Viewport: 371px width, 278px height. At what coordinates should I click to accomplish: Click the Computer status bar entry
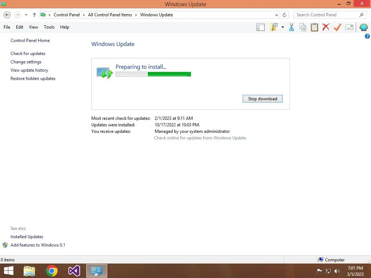[x=331, y=260]
